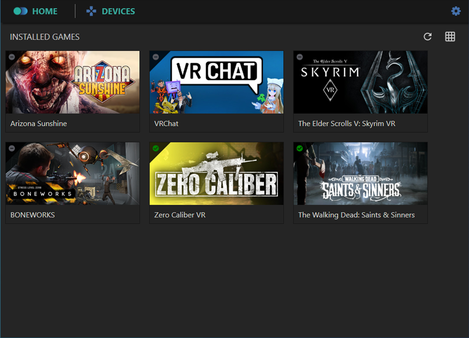469x338 pixels.
Task: Toggle the green checkmark on Zero Caliber VR
Action: tap(156, 148)
